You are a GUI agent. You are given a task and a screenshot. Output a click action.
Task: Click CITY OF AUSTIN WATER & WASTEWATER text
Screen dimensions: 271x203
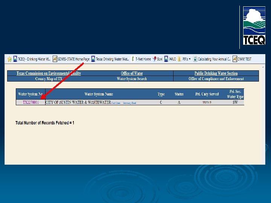tap(78, 102)
